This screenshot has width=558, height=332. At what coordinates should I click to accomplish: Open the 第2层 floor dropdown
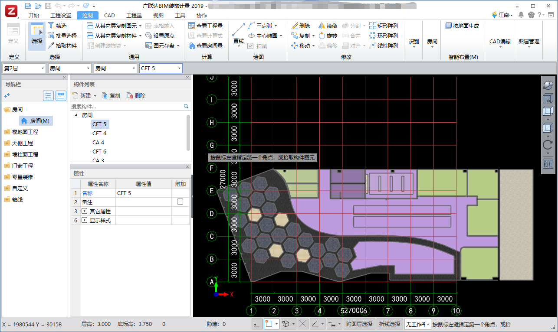[24, 68]
